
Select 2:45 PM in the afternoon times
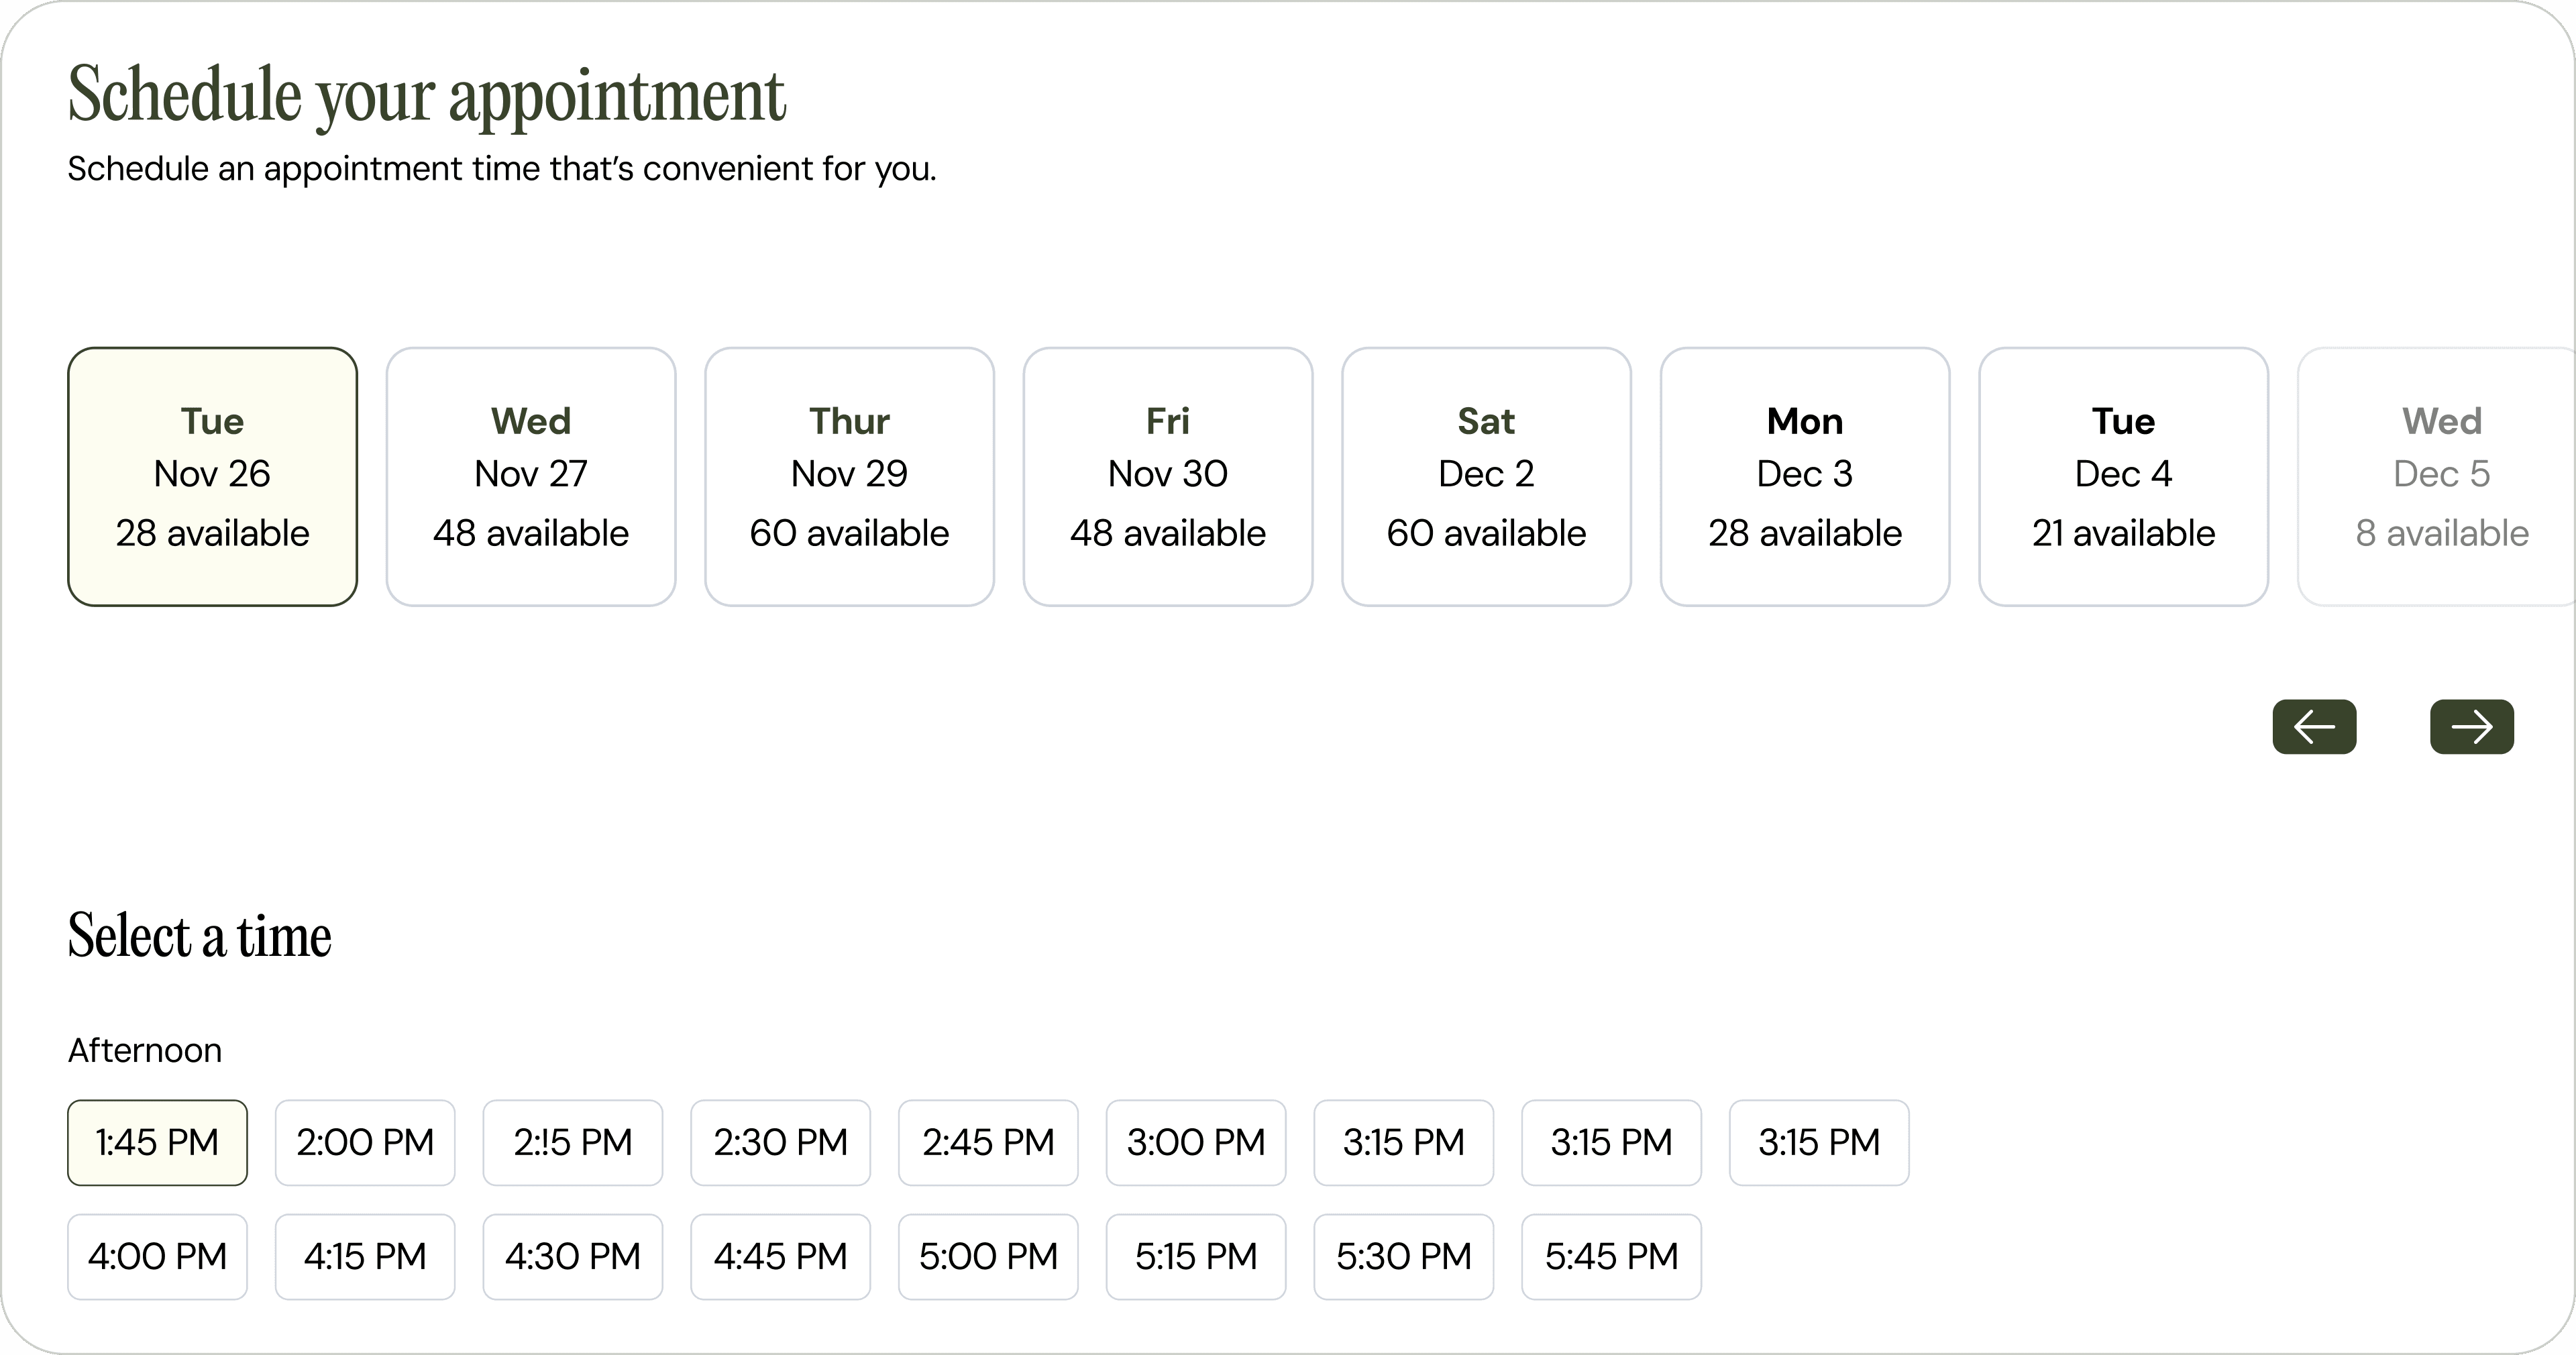coord(988,1142)
